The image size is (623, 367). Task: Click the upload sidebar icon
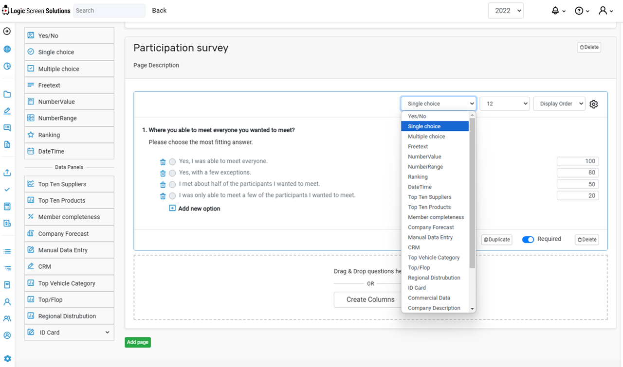(7, 173)
